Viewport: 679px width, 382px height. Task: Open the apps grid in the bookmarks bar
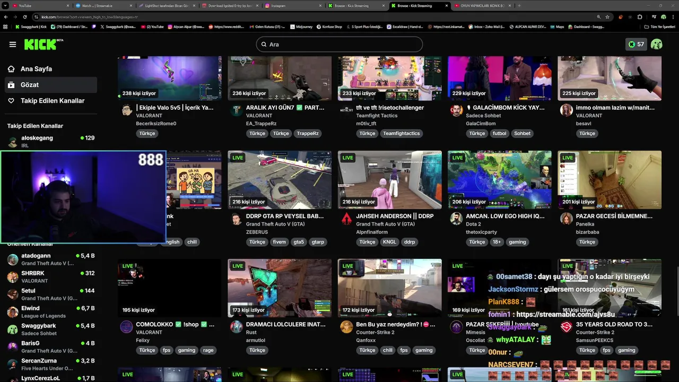tap(5, 27)
